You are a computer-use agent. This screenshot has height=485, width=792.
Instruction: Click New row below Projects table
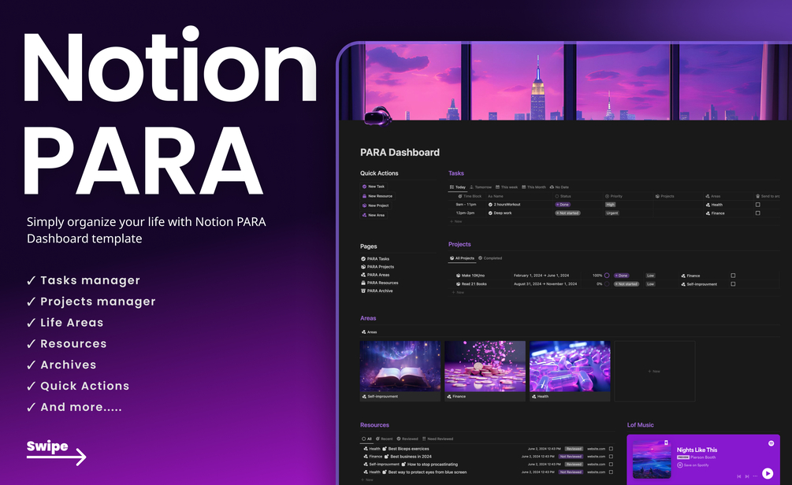[458, 292]
